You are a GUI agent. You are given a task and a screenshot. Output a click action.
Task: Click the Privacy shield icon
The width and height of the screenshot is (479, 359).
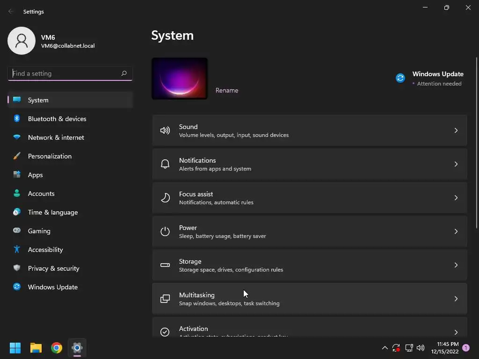click(x=17, y=268)
